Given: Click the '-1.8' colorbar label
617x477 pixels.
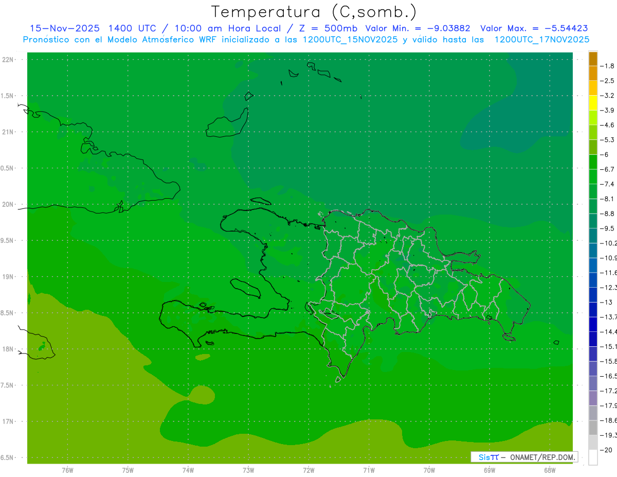Looking at the screenshot, I should (x=607, y=66).
